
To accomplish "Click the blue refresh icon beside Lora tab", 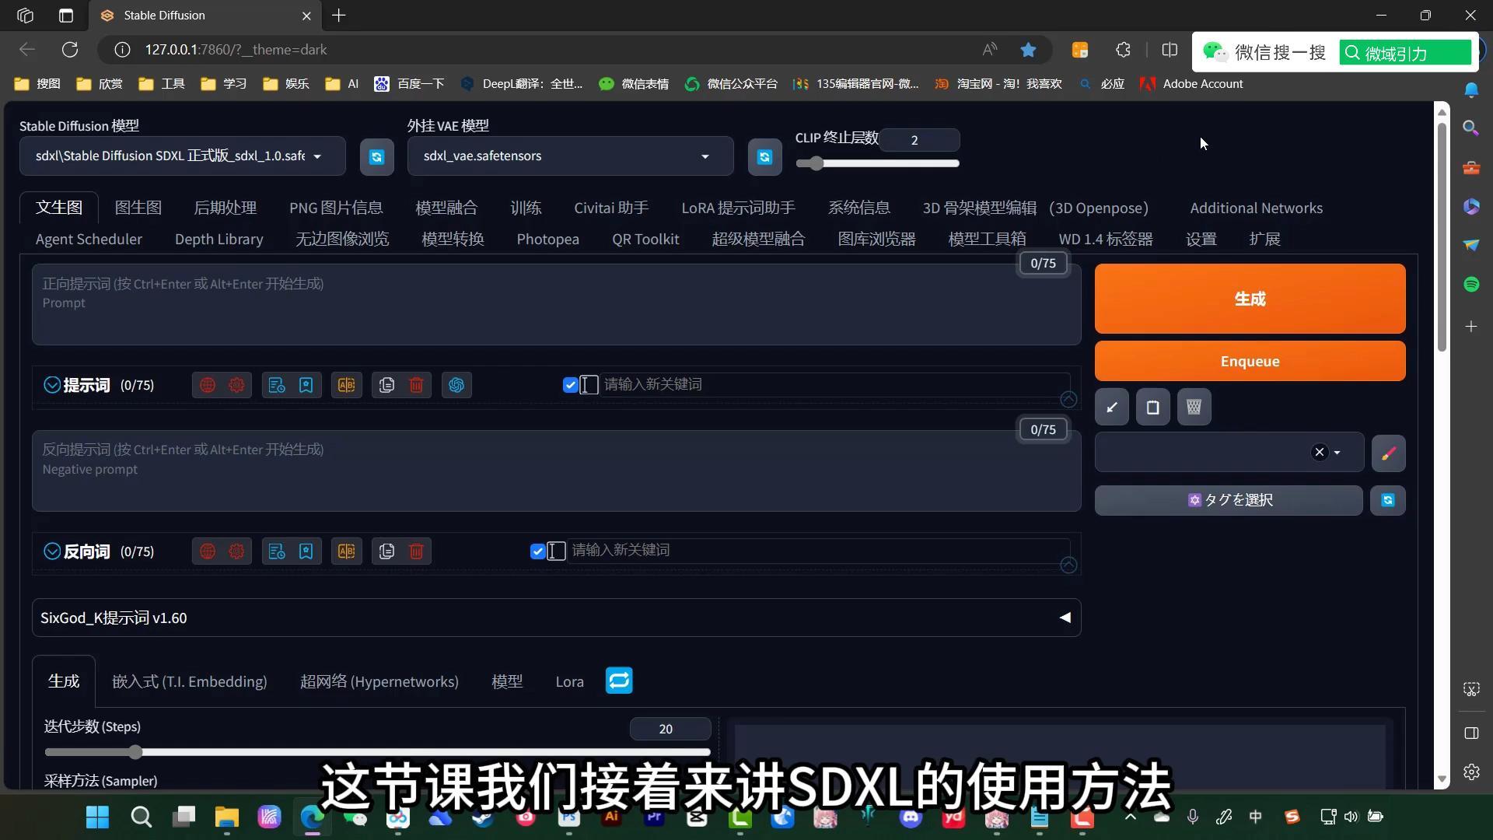I will [619, 681].
